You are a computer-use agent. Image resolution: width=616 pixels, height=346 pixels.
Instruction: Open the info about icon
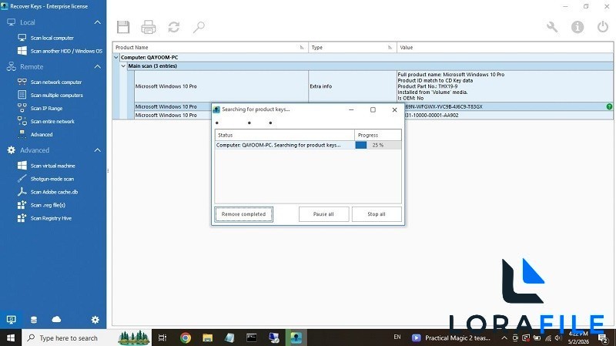pyautogui.click(x=577, y=27)
